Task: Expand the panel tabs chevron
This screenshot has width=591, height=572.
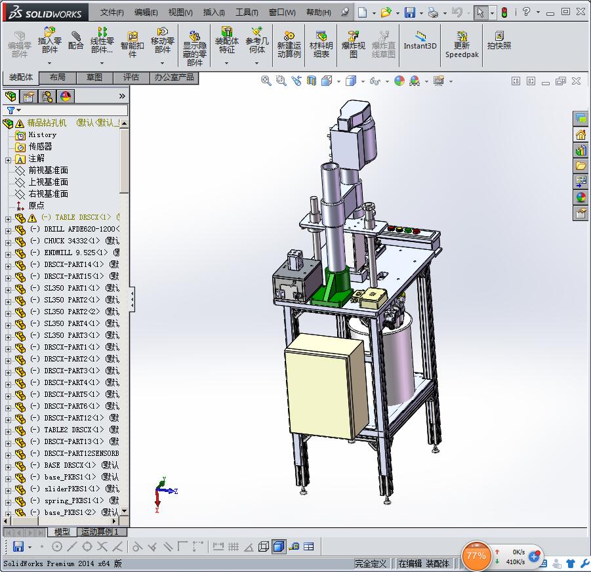Action: (122, 96)
